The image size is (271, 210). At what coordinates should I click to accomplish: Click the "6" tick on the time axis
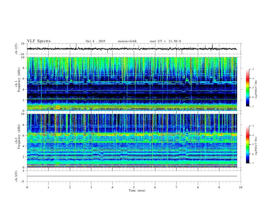[155, 187]
